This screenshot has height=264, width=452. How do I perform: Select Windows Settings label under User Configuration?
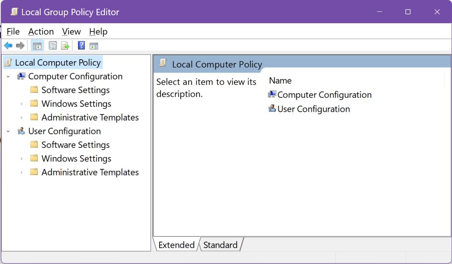pos(76,159)
